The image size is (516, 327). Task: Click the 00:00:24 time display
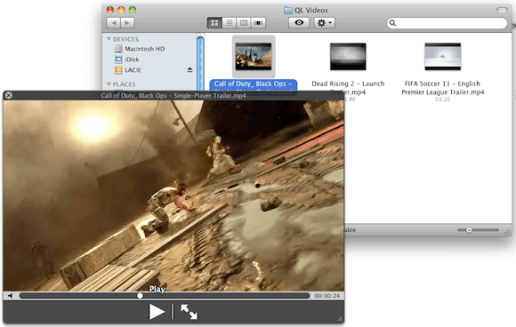[327, 296]
